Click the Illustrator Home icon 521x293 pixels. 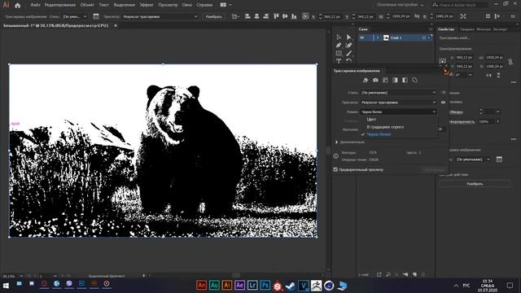point(17,5)
